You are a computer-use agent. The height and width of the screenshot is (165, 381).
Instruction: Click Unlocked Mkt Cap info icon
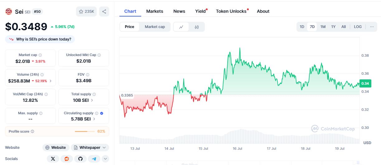pos(99,55)
